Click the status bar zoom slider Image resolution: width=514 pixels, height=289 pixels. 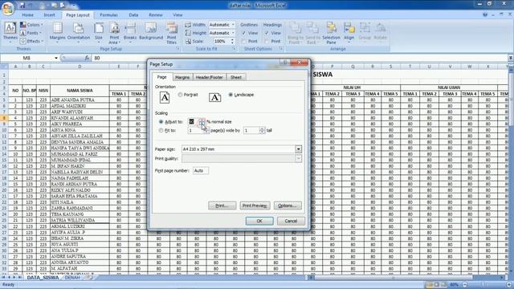pyautogui.click(x=484, y=285)
